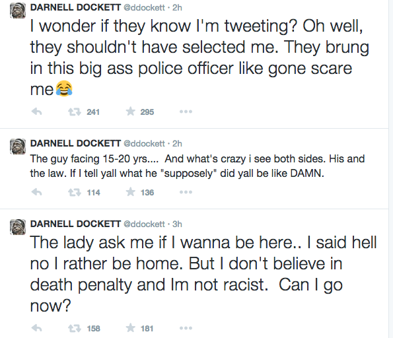The height and width of the screenshot is (338, 393).
Task: Retweet the tweet with 158 retweets
Action: [x=75, y=328]
